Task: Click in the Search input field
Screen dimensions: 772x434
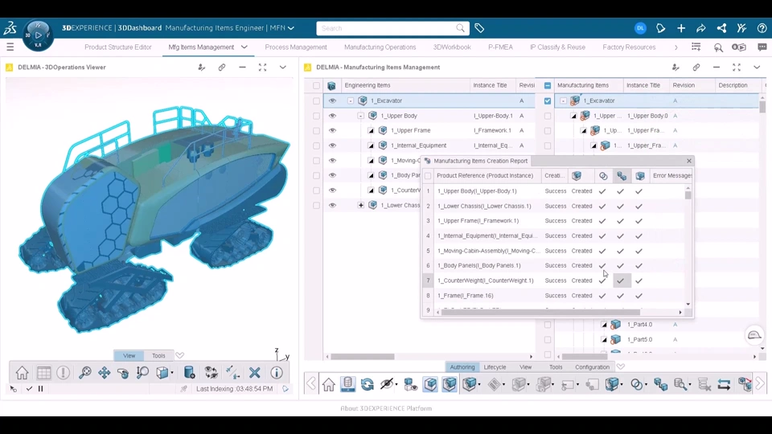Action: coord(388,29)
